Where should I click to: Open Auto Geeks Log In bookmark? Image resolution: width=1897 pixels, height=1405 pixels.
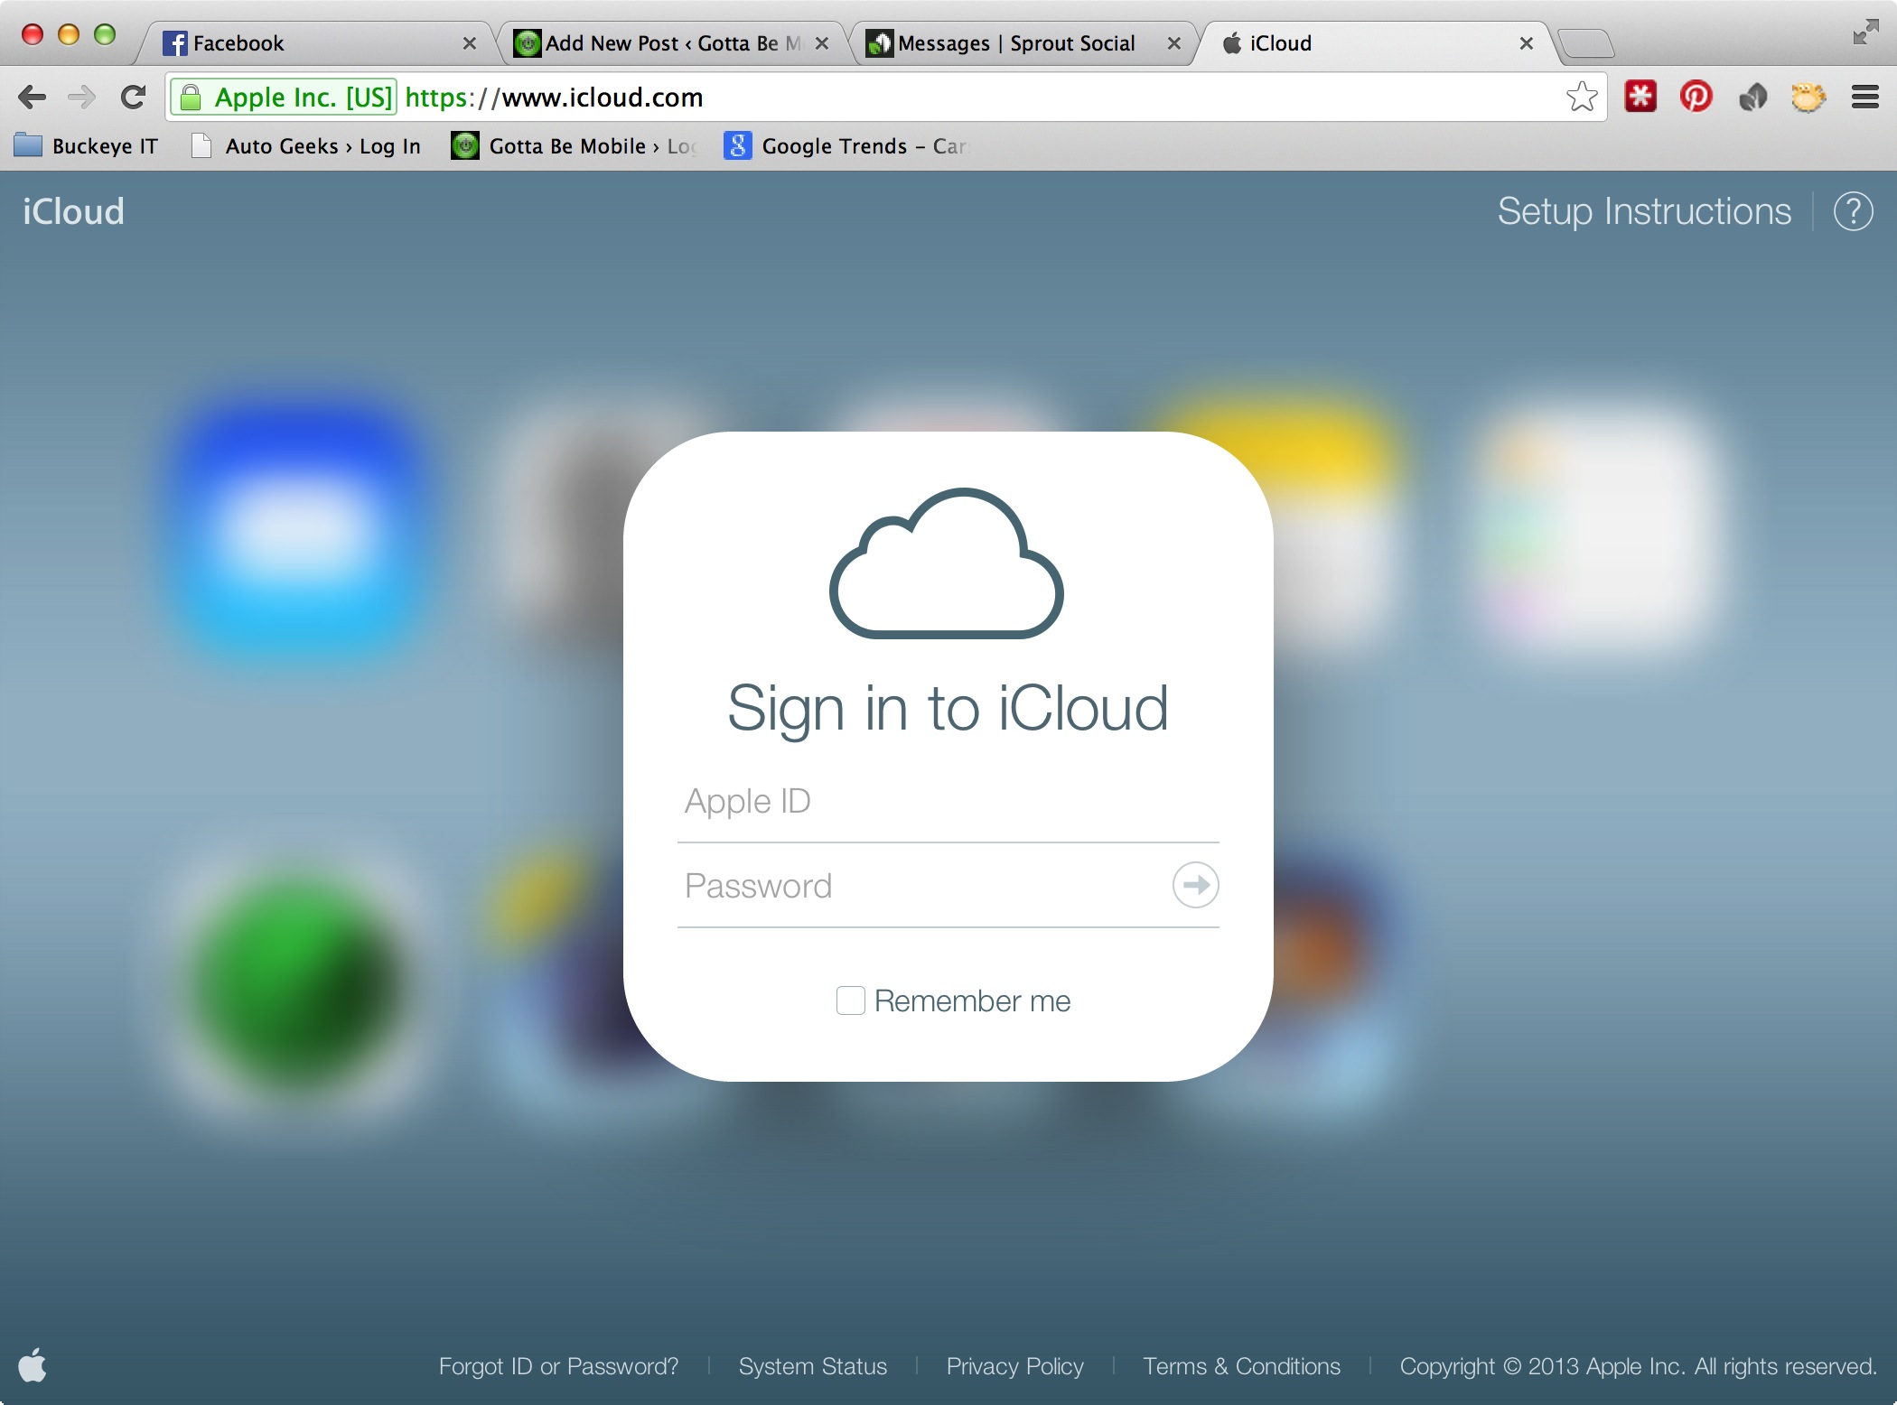pyautogui.click(x=307, y=146)
